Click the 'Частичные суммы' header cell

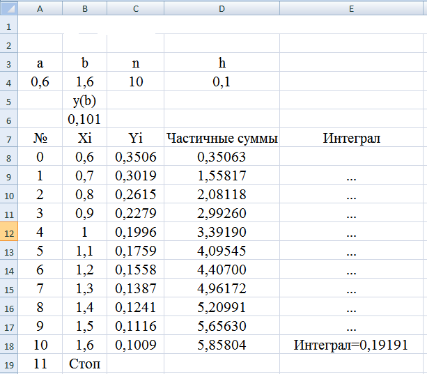(222, 137)
